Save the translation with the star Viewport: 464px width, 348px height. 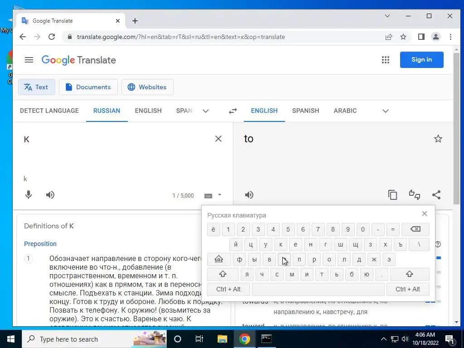coord(438,139)
